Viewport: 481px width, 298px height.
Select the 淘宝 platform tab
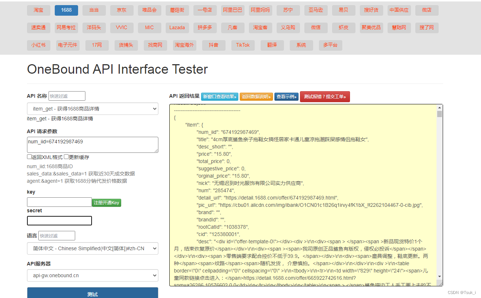tap(39, 10)
